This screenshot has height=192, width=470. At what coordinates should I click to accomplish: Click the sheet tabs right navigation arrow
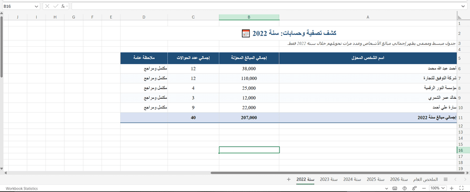point(465,179)
